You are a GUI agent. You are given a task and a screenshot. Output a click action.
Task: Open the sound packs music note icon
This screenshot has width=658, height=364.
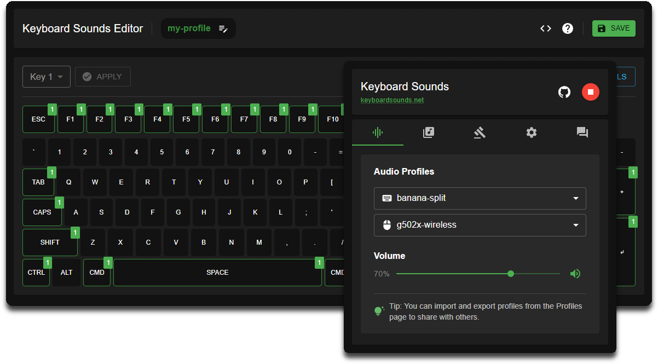coord(429,132)
